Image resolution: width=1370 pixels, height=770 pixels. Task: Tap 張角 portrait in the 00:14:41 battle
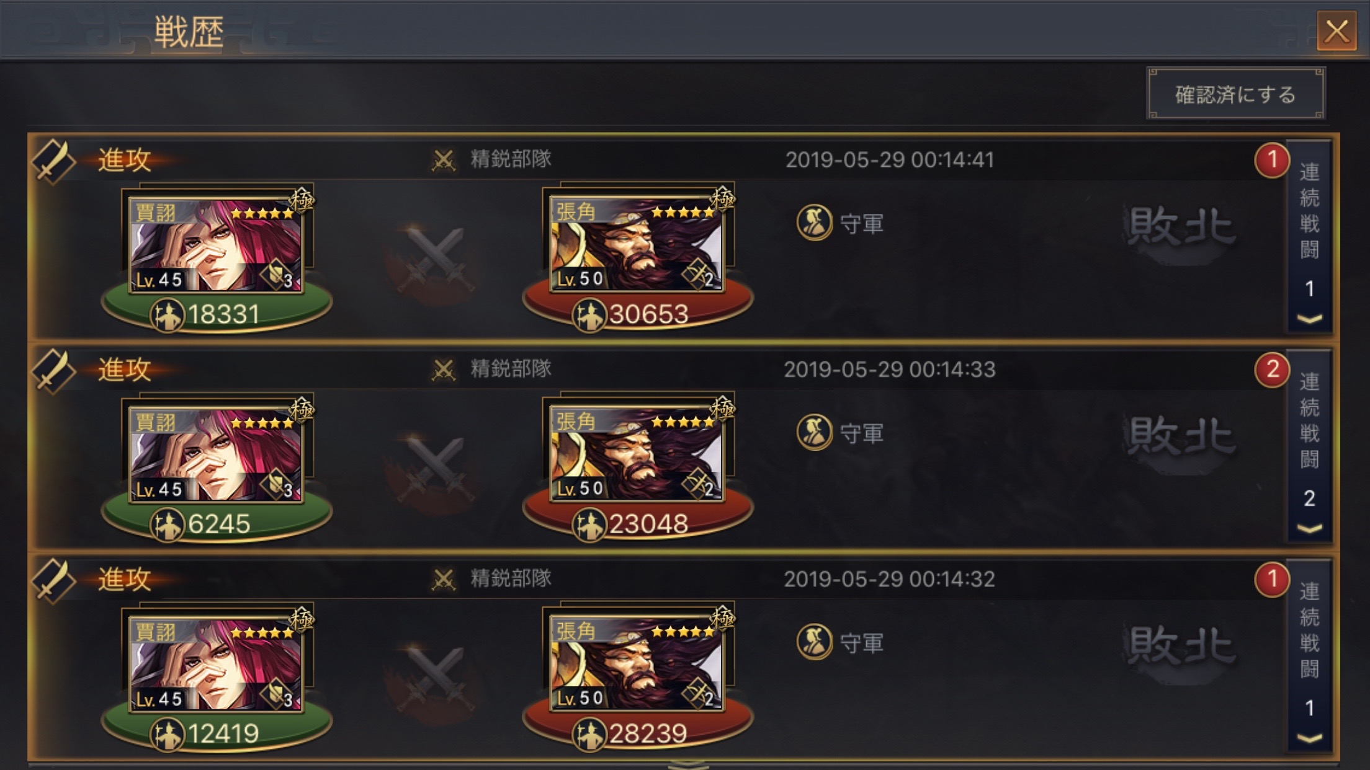(637, 241)
